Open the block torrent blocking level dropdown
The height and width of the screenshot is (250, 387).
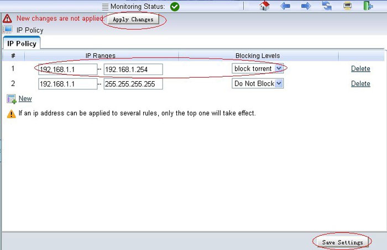(258, 68)
